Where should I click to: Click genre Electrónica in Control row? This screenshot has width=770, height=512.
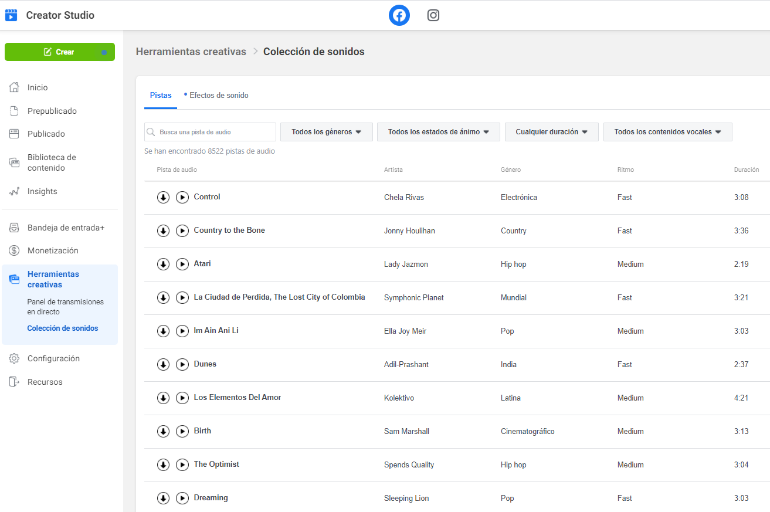coord(519,198)
